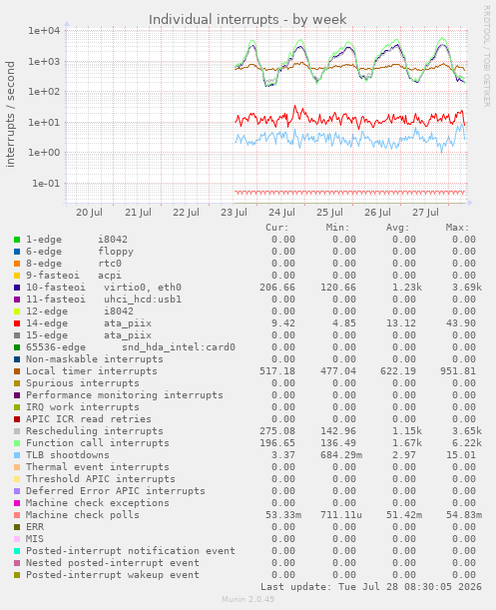Click the magenta swatch for Machine check exceptions

click(x=17, y=503)
